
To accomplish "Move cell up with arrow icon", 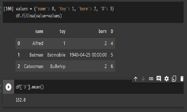I will (x=135, y=79).
